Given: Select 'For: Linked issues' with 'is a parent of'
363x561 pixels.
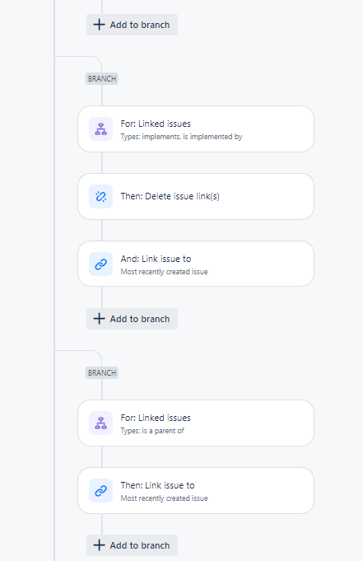Looking at the screenshot, I should pos(196,423).
